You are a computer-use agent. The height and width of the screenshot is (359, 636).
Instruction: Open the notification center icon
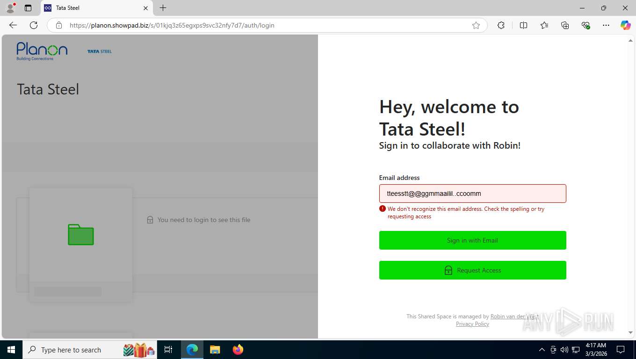(x=621, y=350)
